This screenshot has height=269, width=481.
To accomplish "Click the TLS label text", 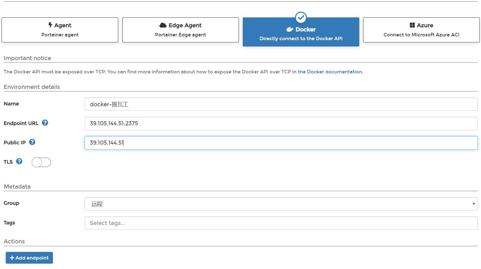I will click(8, 162).
